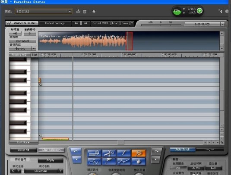The width and height of the screenshot is (231, 175).
Task: Select the orange Zoom magnifier tool
Action: tap(139, 153)
